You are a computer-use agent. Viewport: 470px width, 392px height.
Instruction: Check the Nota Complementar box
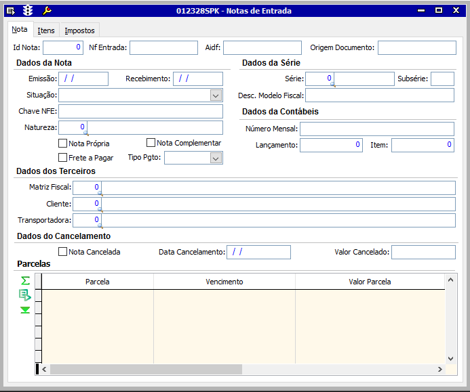[x=151, y=143]
